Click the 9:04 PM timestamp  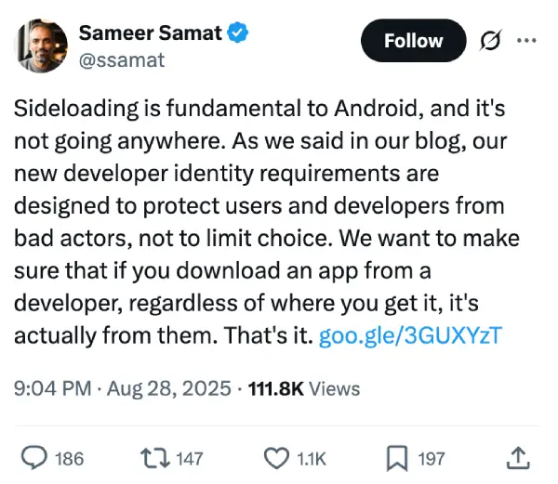click(x=53, y=388)
